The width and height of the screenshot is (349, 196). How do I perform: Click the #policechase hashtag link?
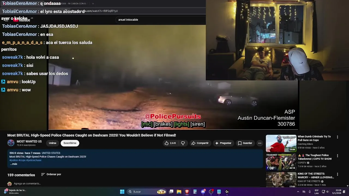click(34, 160)
